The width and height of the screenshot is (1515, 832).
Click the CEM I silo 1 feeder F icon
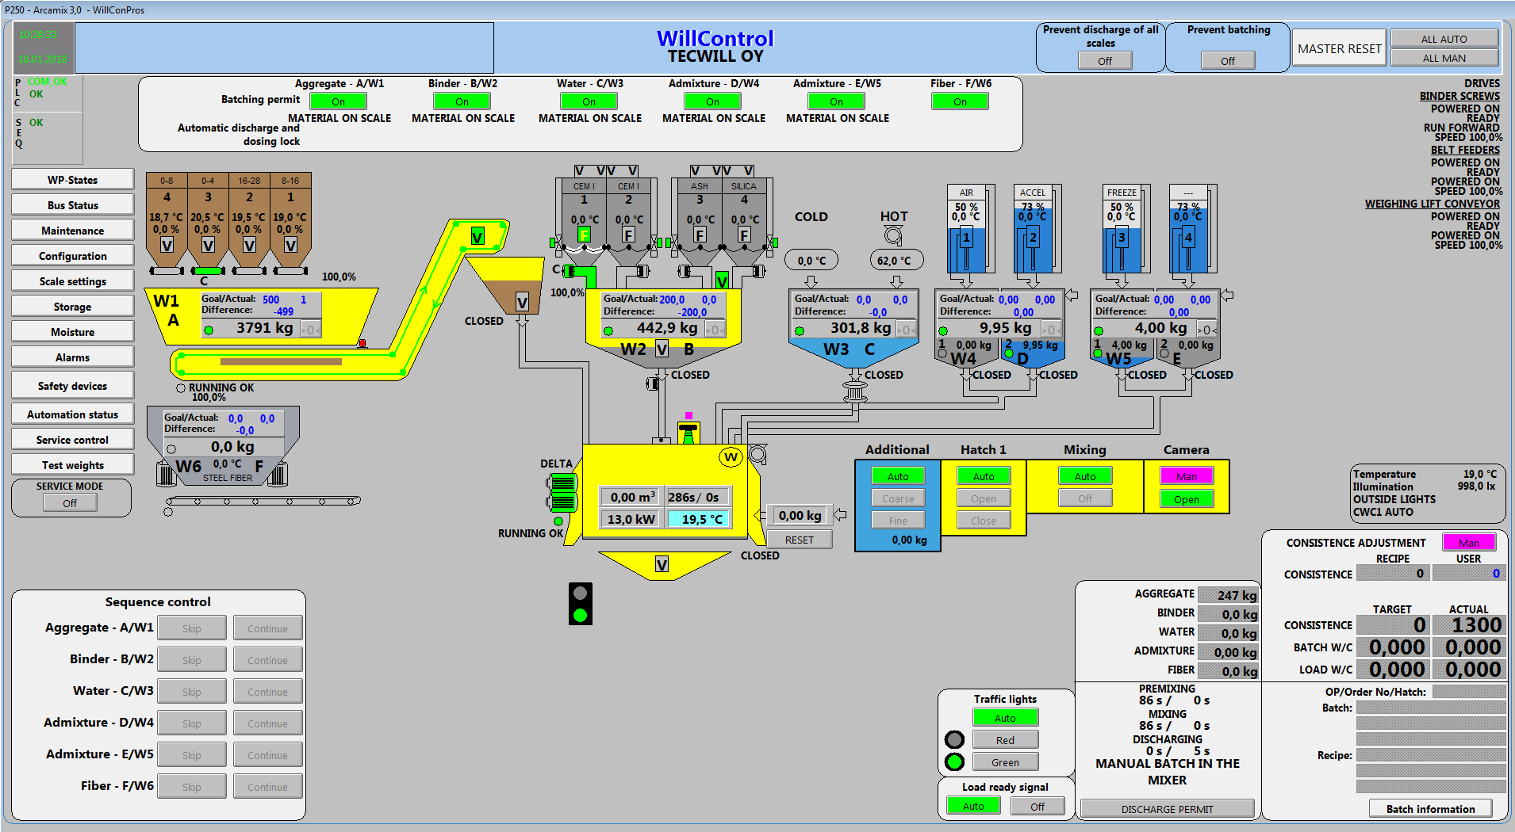584,235
